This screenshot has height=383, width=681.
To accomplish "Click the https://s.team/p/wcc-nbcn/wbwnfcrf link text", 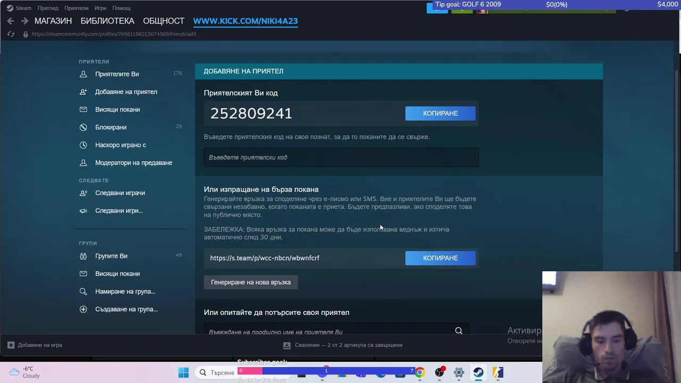I will (x=264, y=258).
